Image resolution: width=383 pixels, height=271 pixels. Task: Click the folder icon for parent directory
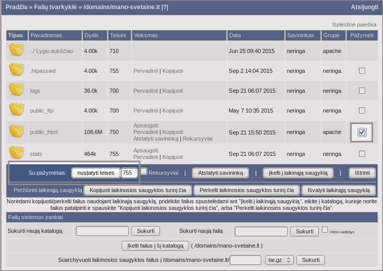tap(17, 50)
